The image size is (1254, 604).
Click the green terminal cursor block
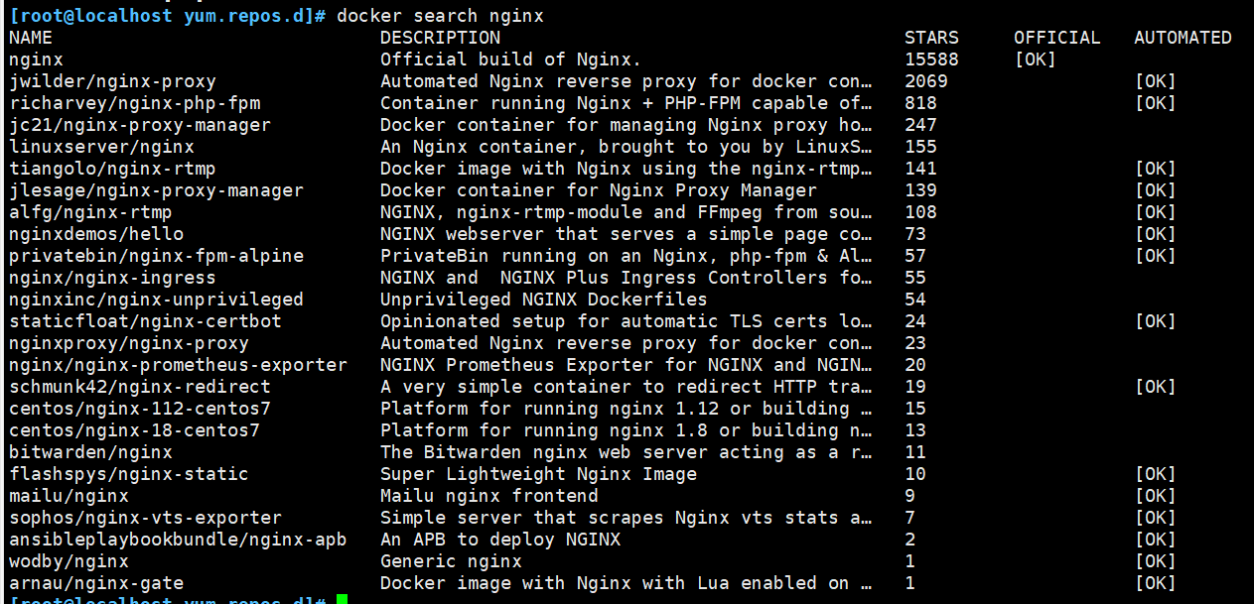[x=343, y=599]
